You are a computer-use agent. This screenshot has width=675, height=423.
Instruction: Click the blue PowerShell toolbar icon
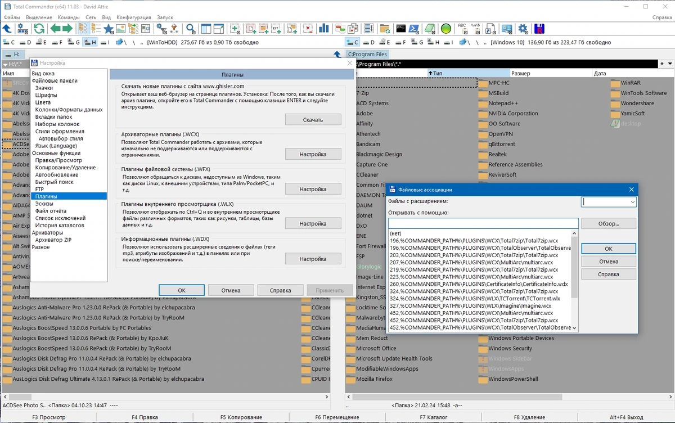click(x=415, y=29)
